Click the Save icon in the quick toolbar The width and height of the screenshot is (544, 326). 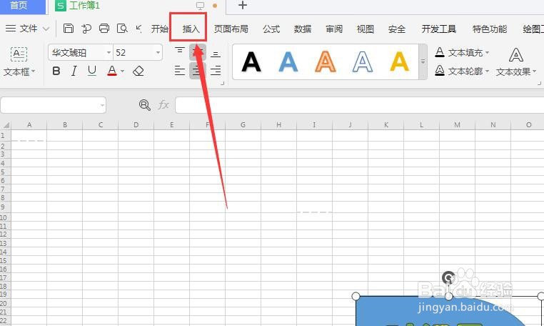(69, 28)
